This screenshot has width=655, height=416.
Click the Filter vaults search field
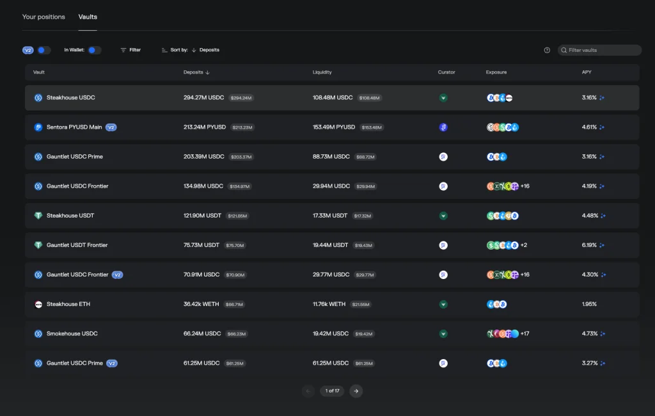point(599,50)
